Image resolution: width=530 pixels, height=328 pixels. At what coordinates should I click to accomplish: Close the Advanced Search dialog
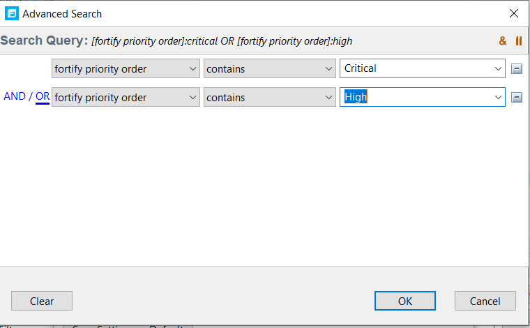point(514,13)
